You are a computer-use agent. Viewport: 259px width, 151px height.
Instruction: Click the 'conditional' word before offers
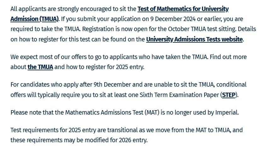point(231,85)
